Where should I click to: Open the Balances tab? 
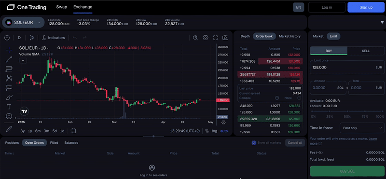click(71, 142)
